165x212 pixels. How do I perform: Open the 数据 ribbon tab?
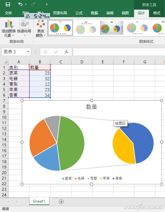(94, 13)
